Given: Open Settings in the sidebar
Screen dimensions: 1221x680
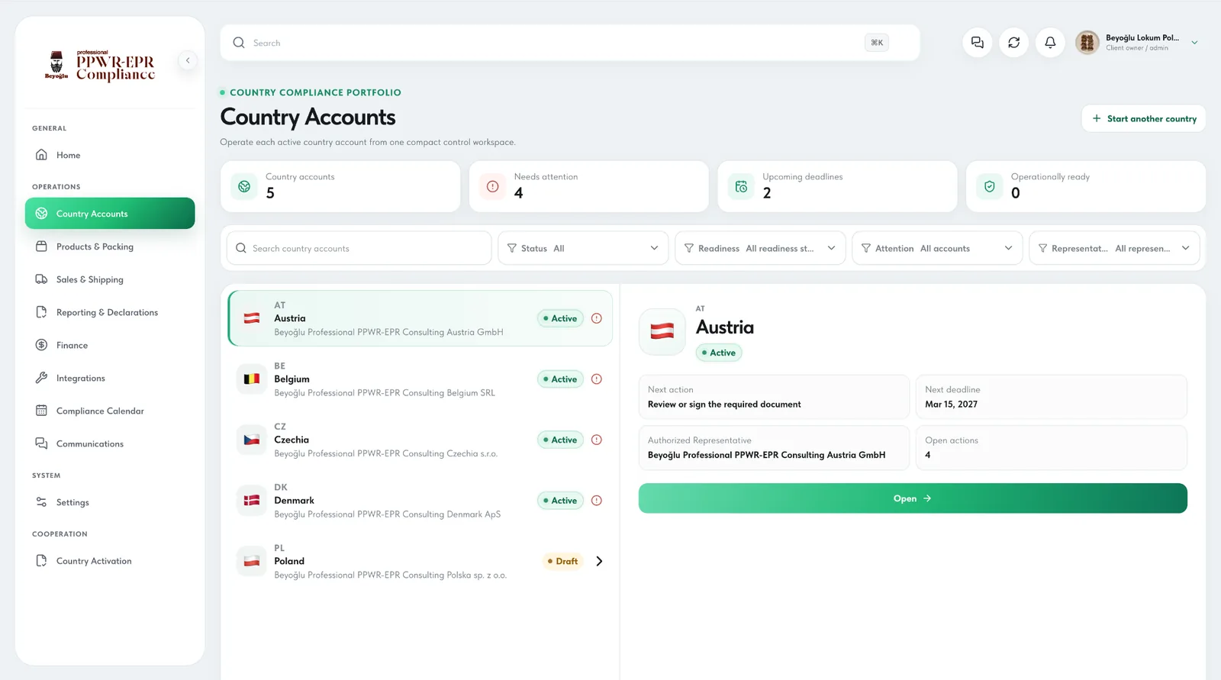Looking at the screenshot, I should pyautogui.click(x=110, y=502).
